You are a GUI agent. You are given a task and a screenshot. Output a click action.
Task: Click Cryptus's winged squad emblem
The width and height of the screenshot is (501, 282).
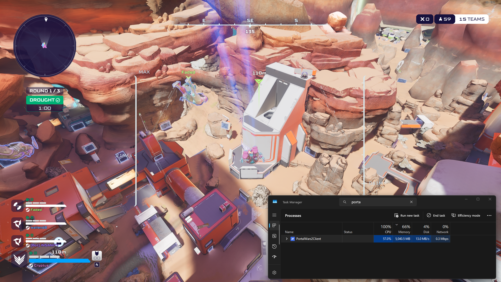(x=19, y=259)
